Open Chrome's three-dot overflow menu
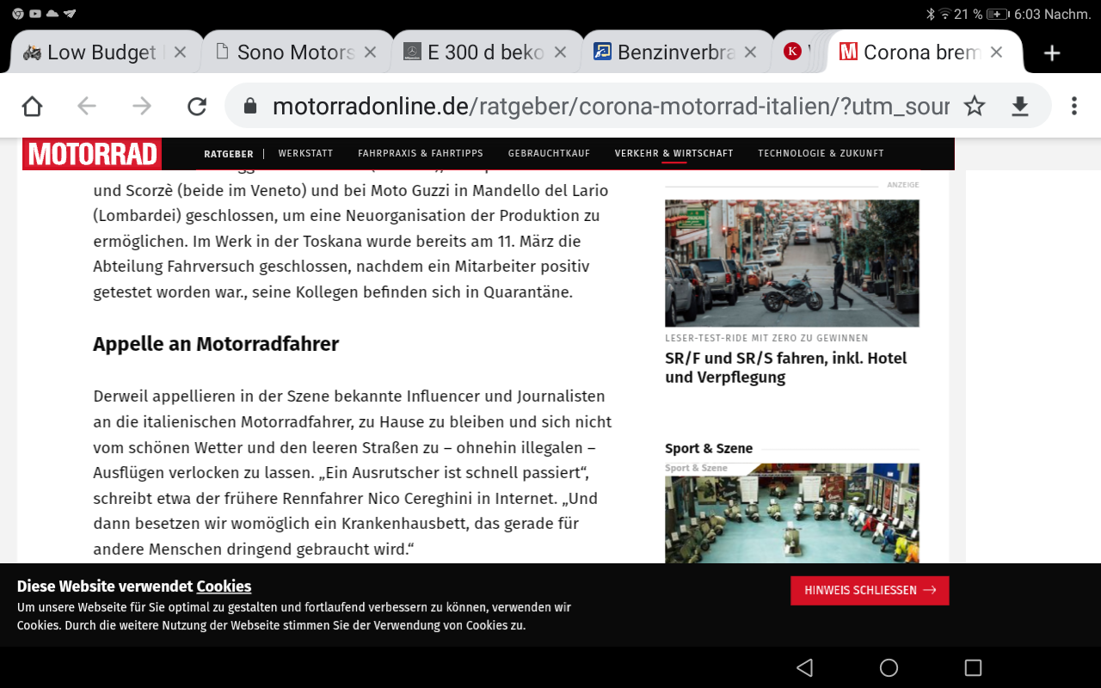Screen dimensions: 1101x688 click(1073, 106)
